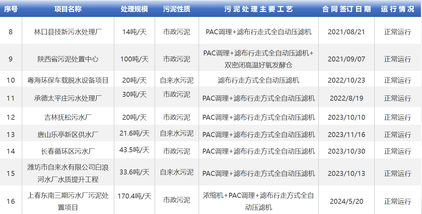Click the date cell 2024/5/20
The width and height of the screenshot is (422, 214).
(346, 201)
